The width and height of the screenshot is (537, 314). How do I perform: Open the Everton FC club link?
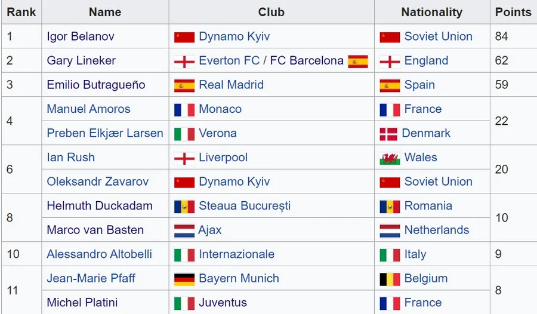[x=229, y=61]
